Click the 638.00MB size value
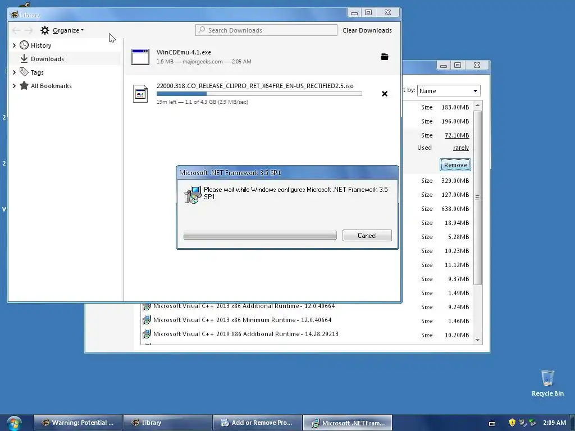This screenshot has width=575, height=431. (x=455, y=209)
